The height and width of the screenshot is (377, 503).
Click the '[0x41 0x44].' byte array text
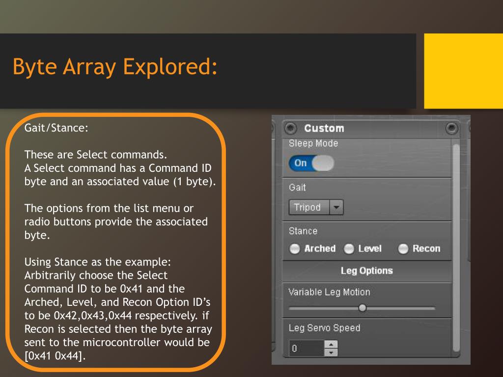coord(55,355)
